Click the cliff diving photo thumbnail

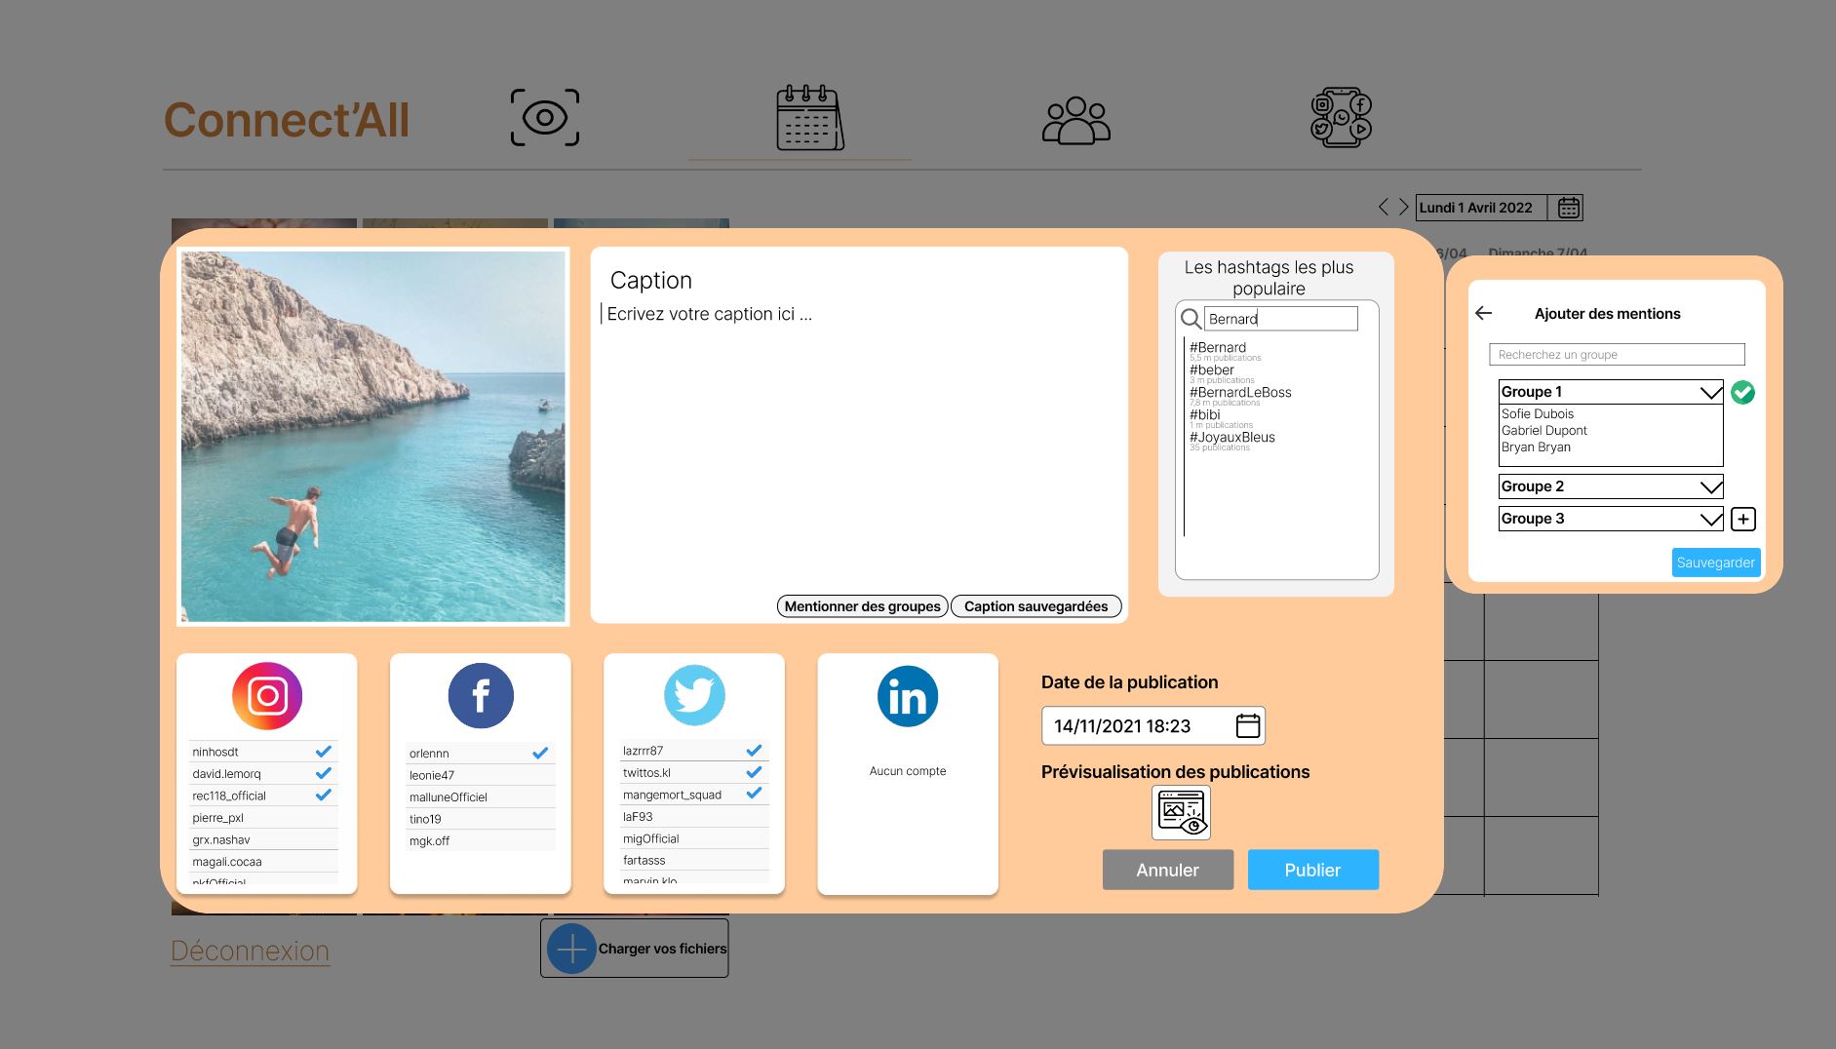tap(372, 436)
